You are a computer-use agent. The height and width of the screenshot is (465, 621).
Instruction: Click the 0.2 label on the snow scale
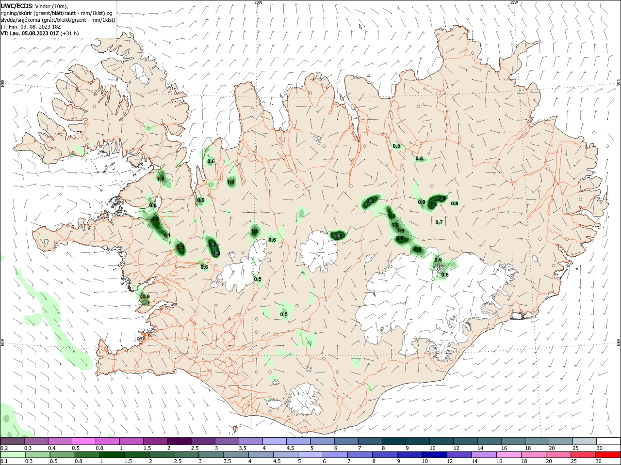(x=4, y=449)
